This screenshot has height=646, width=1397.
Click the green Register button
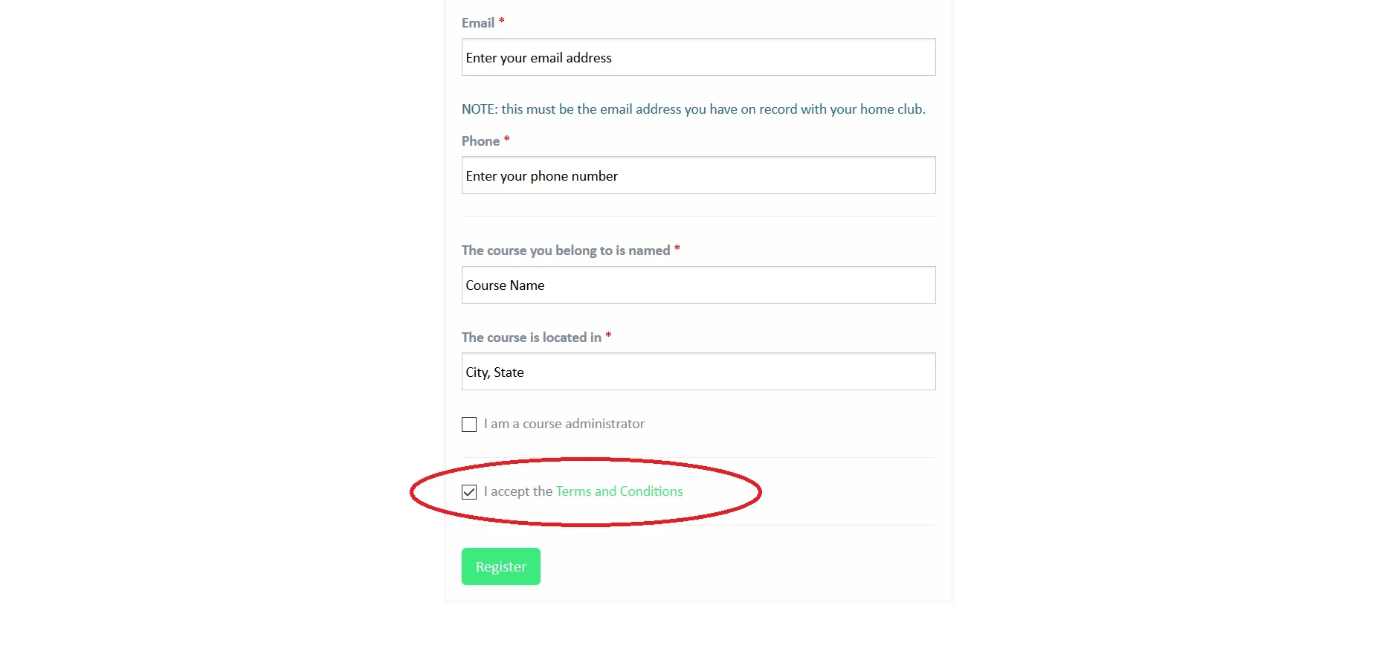coord(500,566)
